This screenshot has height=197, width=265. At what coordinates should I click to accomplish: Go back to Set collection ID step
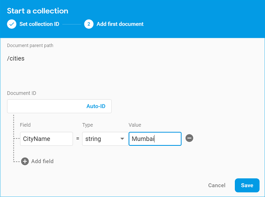coord(39,24)
